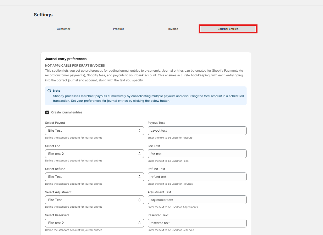The width and height of the screenshot is (323, 235).
Task: Click the Settings page heading
Action: click(x=43, y=15)
